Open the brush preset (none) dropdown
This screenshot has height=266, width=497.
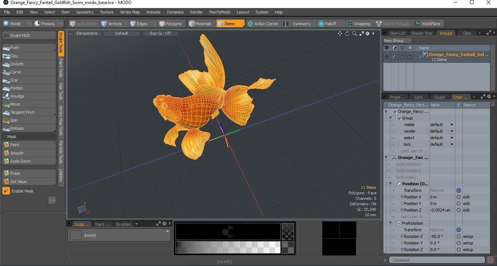coord(119,235)
